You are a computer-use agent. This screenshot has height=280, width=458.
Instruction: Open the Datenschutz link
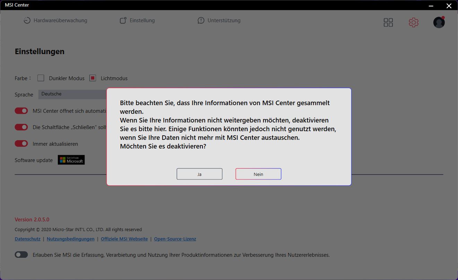[x=27, y=239]
